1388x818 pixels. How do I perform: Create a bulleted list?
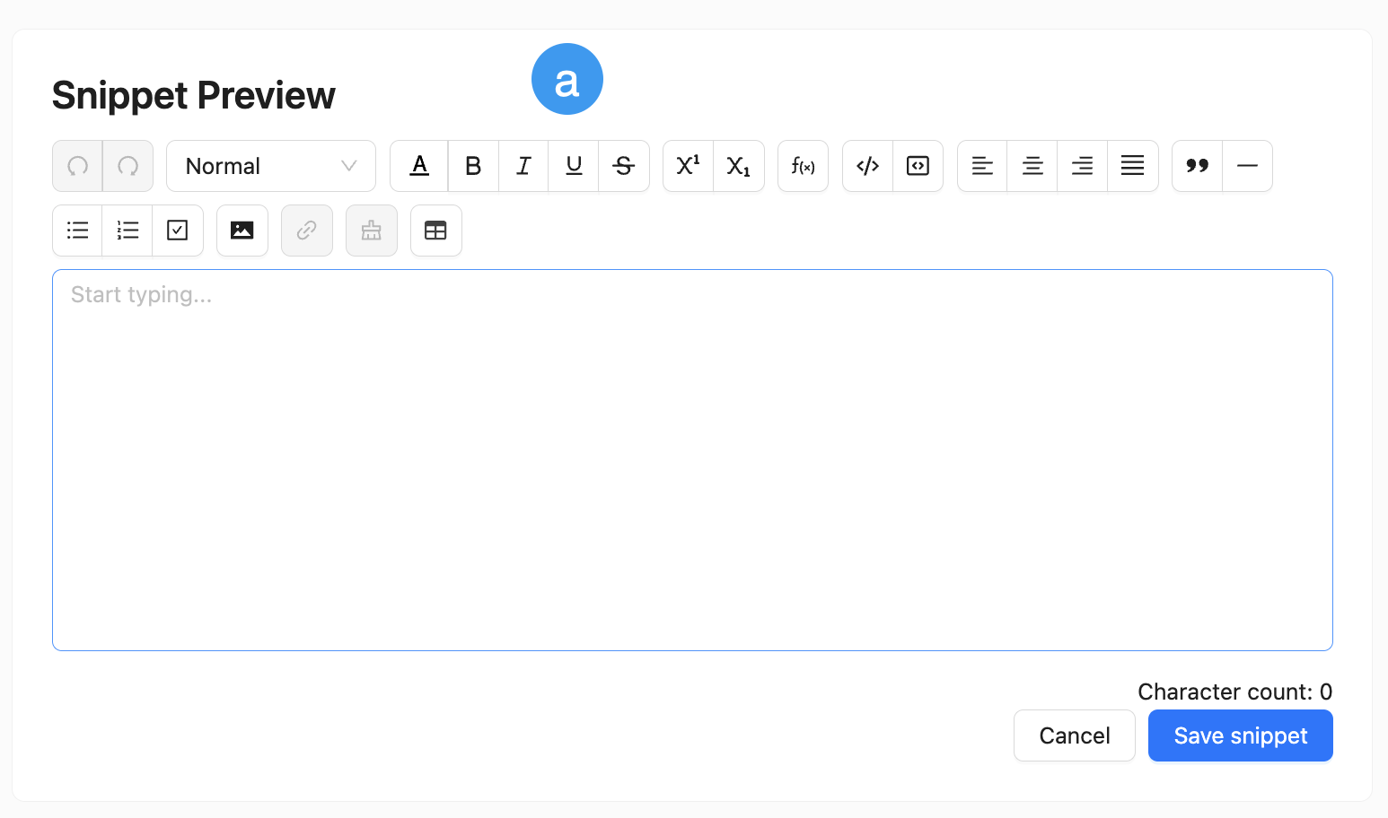click(x=78, y=231)
